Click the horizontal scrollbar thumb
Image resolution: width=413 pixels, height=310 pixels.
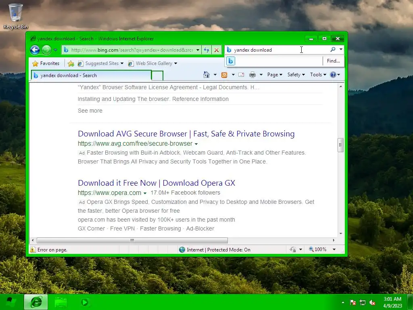(132, 240)
